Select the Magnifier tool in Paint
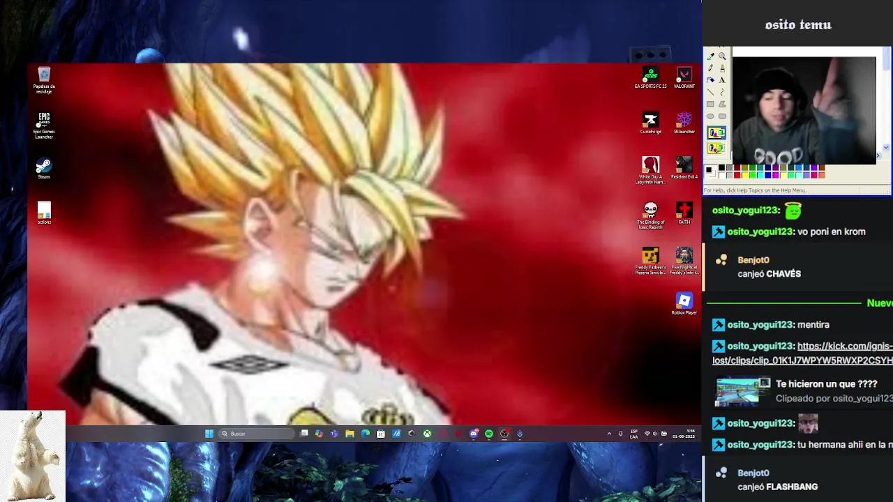 tap(722, 56)
